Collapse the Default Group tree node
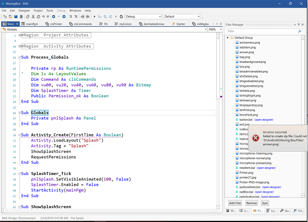This screenshot has height=222, width=308. (228, 37)
